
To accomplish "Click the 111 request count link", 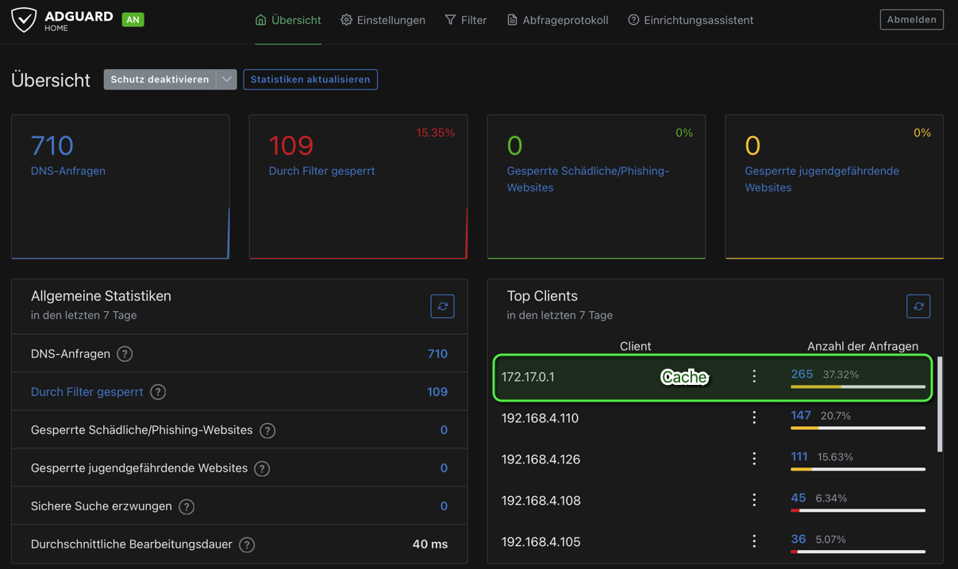I will tap(799, 456).
